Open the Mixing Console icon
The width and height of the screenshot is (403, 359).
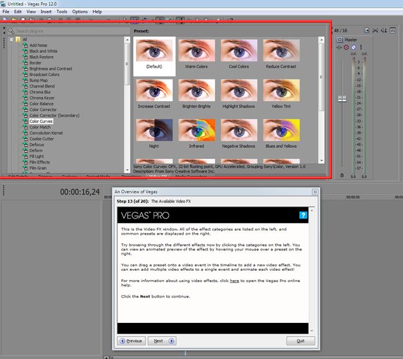pyautogui.click(x=392, y=30)
